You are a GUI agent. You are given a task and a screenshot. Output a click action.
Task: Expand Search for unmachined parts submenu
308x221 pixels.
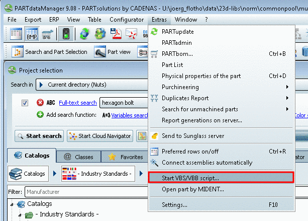tap(287, 109)
